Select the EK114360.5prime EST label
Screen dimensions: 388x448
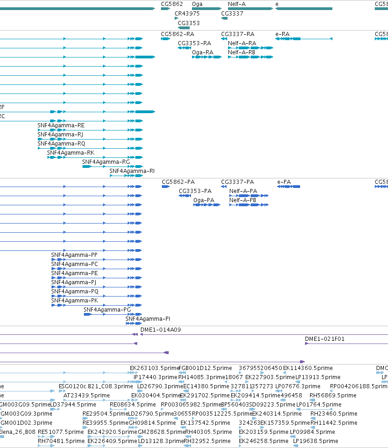click(x=308, y=368)
